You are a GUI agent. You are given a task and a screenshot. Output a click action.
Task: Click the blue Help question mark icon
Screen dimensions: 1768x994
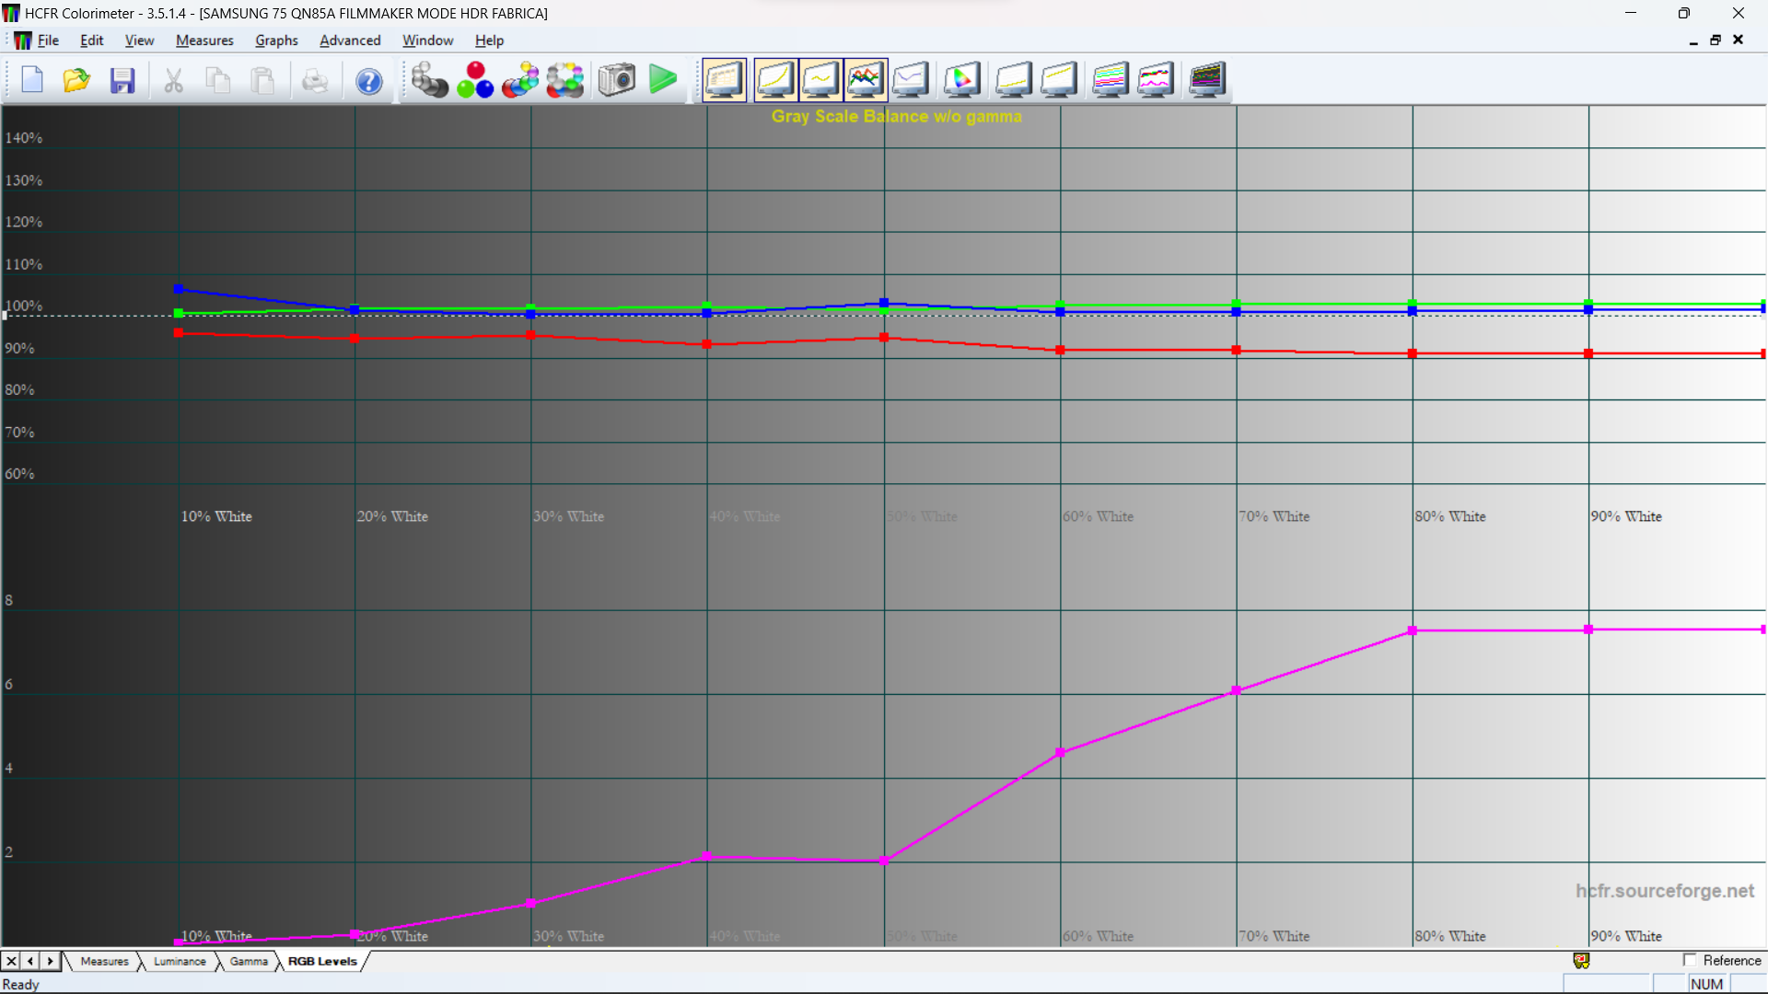(369, 81)
